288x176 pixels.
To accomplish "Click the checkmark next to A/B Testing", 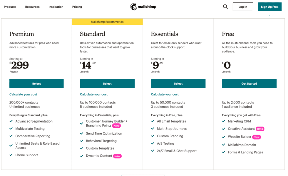I will click(153, 143).
